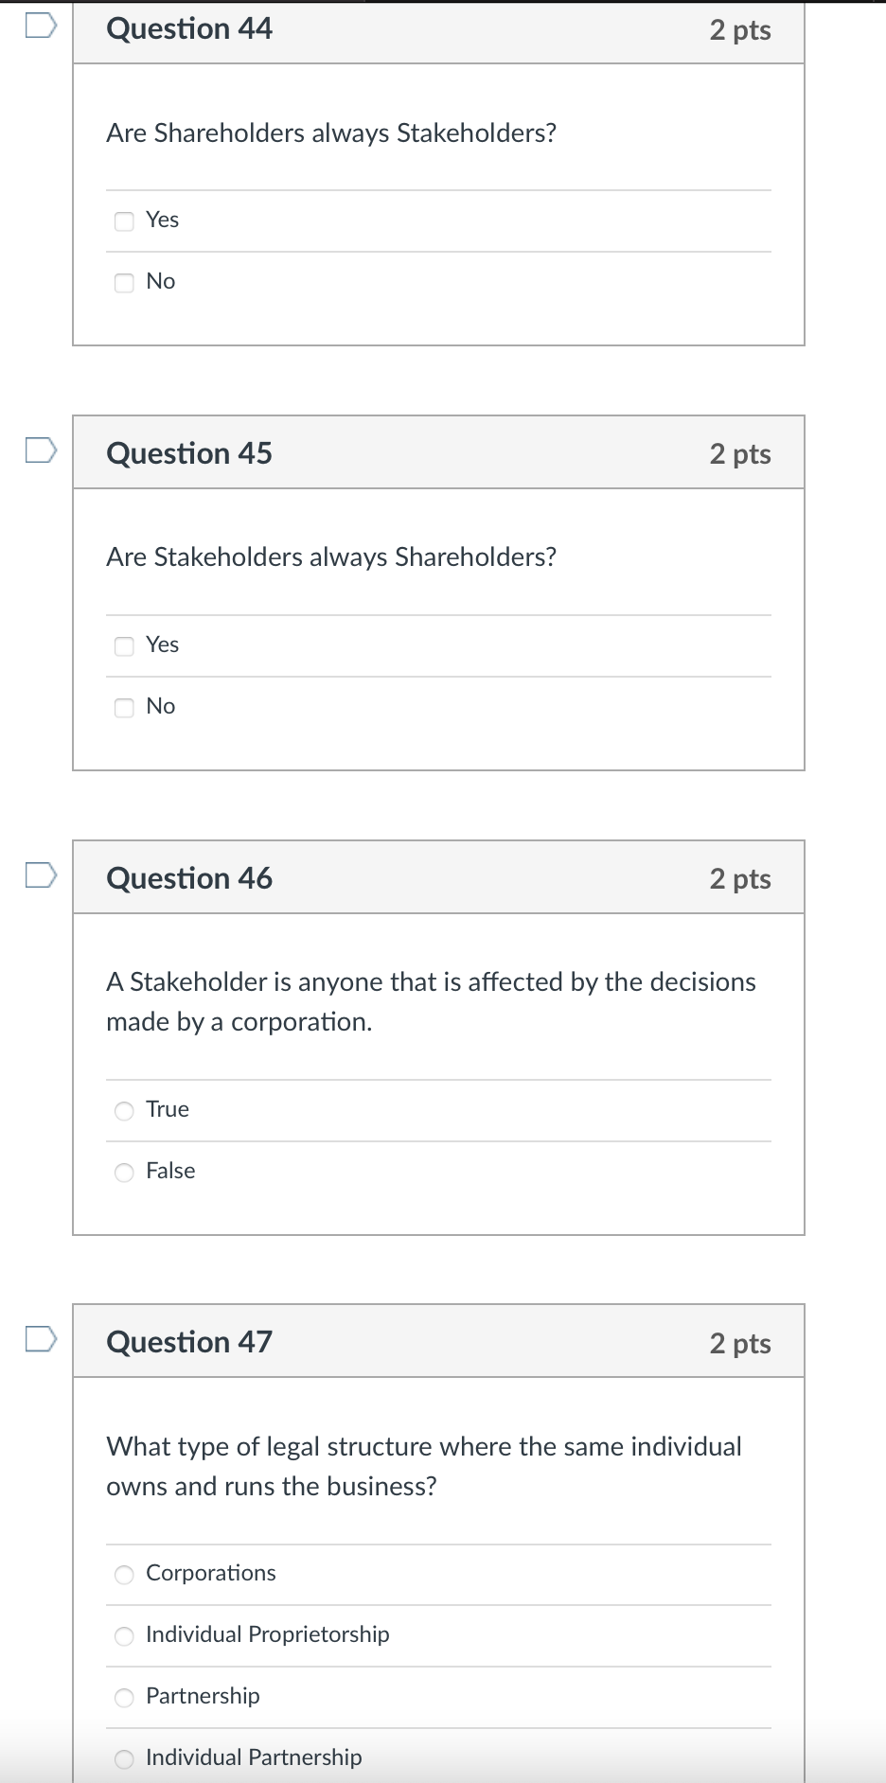Select Individual Proprietorship in Question 47

point(124,1635)
